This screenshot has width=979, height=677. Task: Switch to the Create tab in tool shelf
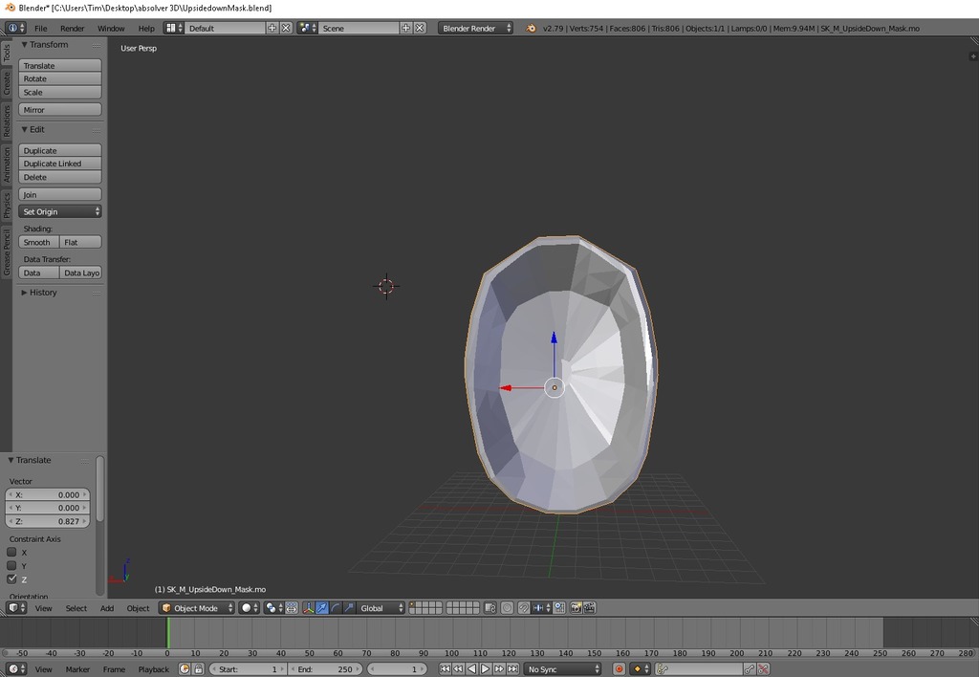click(7, 83)
